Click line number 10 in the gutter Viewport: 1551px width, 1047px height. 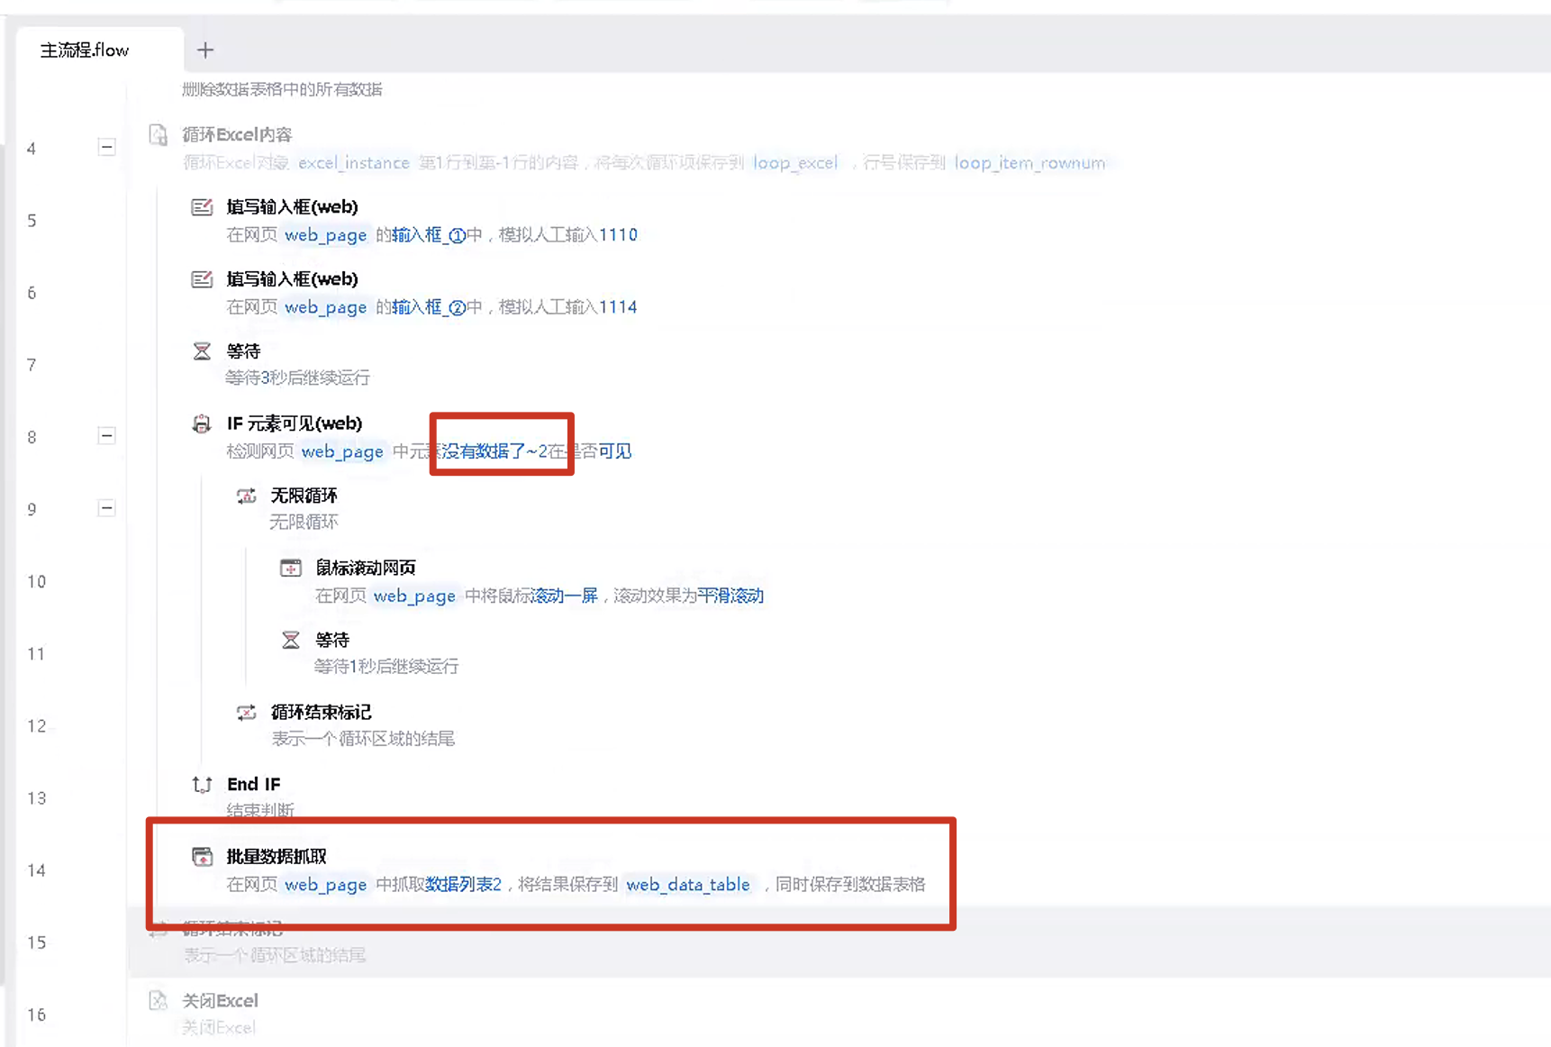coord(36,582)
